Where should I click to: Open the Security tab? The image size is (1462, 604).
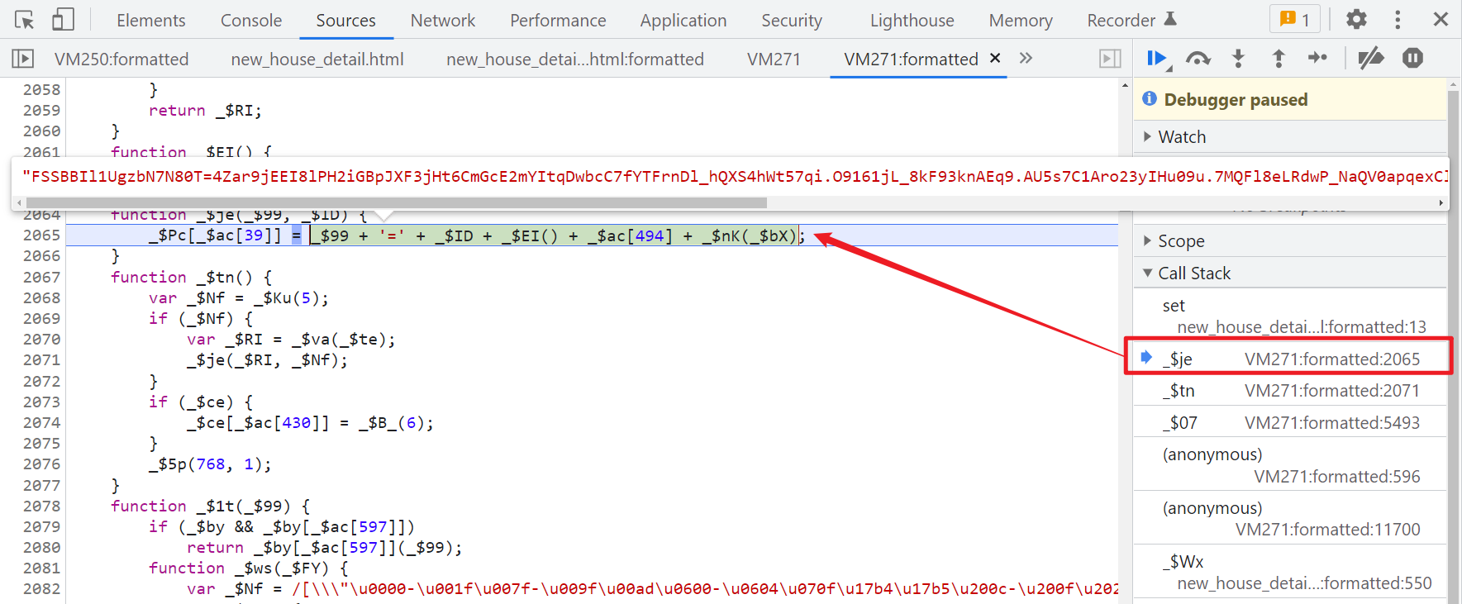[x=792, y=20]
